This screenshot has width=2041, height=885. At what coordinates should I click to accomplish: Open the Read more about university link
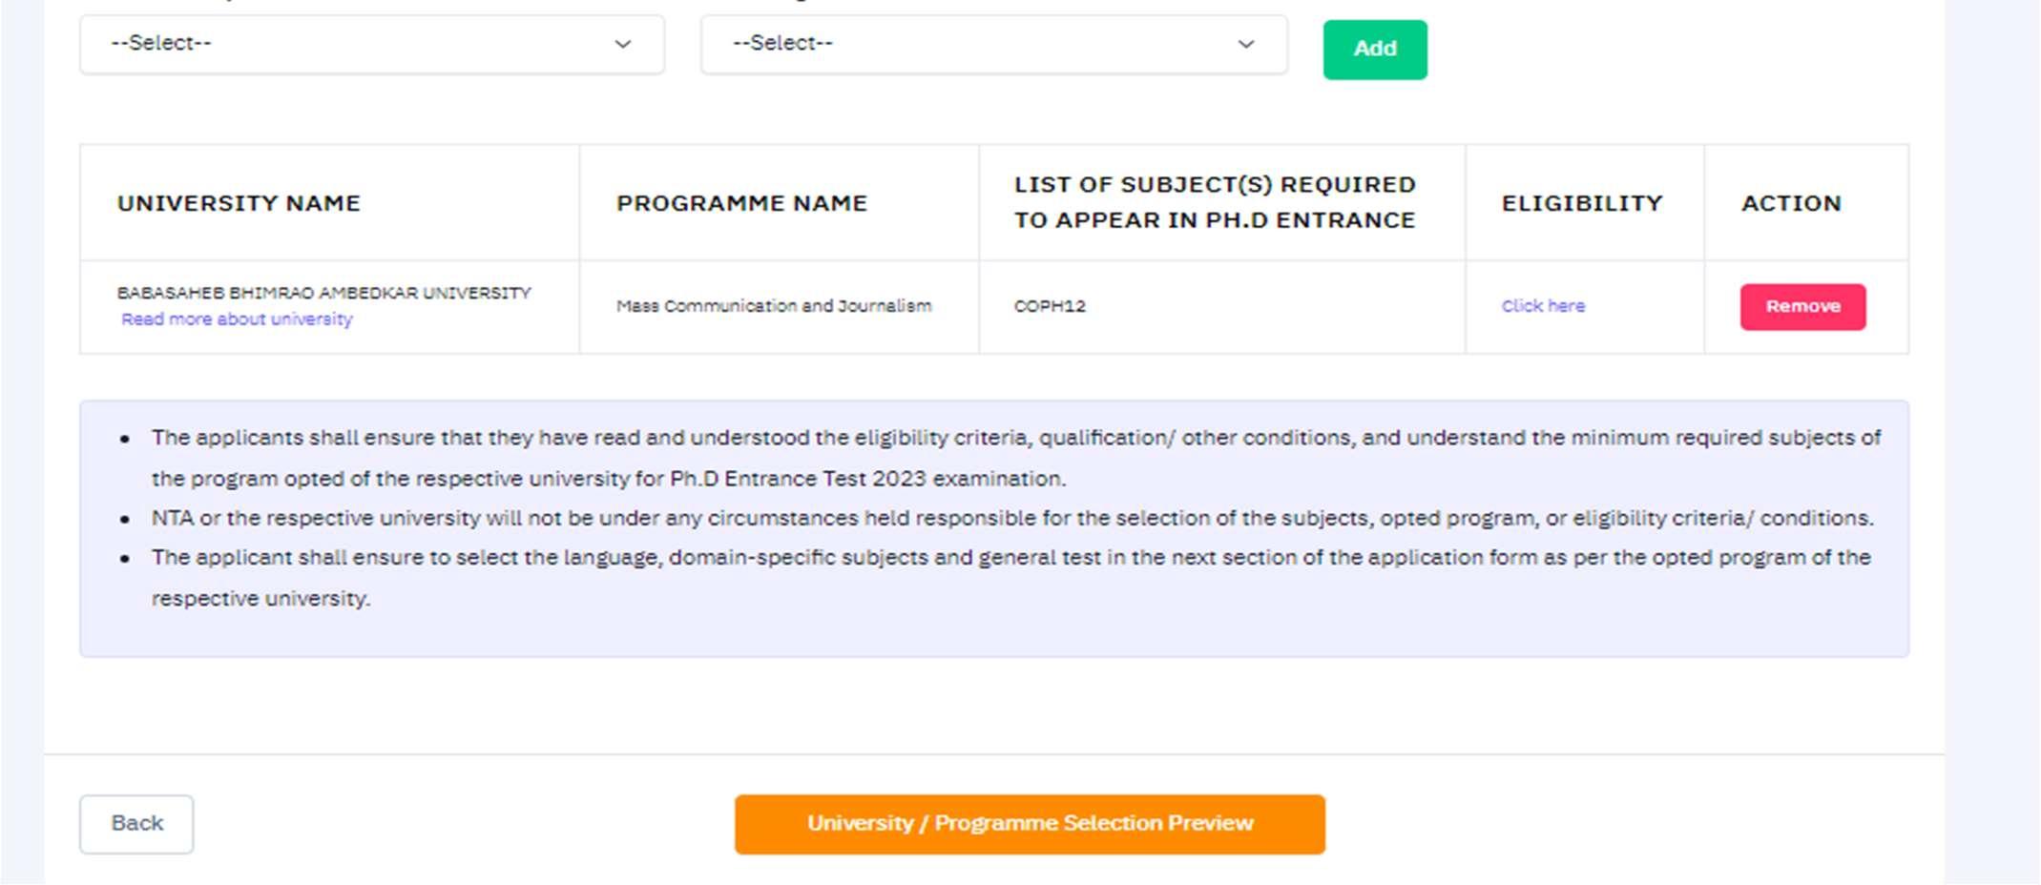tap(237, 319)
